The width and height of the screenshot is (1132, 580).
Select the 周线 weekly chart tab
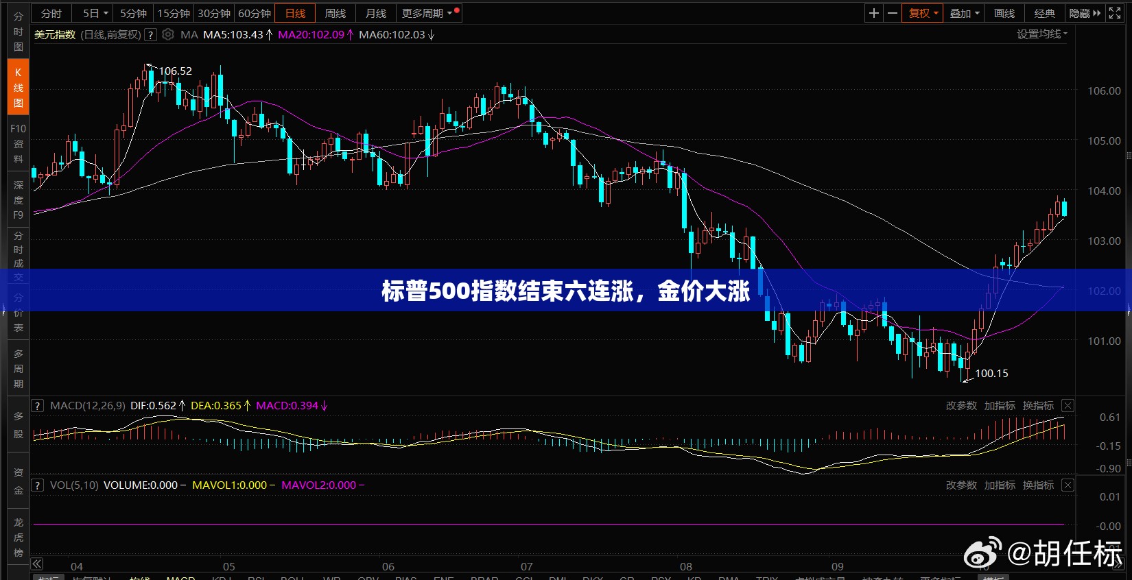point(335,13)
